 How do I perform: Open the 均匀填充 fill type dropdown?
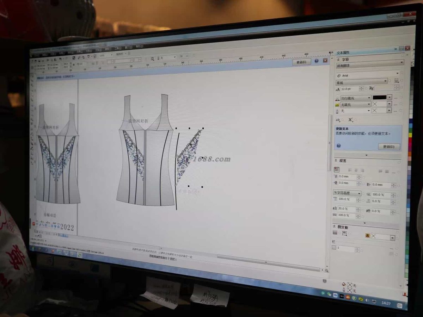[x=355, y=98]
